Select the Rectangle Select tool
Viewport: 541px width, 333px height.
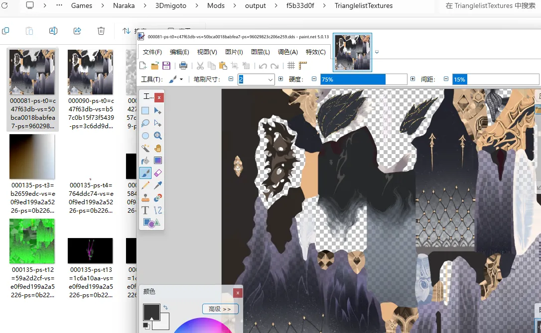click(x=145, y=111)
